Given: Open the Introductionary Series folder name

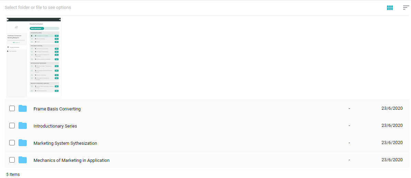Looking at the screenshot, I should pos(55,126).
